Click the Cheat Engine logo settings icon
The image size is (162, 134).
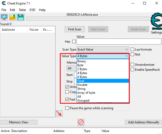pos(156,22)
